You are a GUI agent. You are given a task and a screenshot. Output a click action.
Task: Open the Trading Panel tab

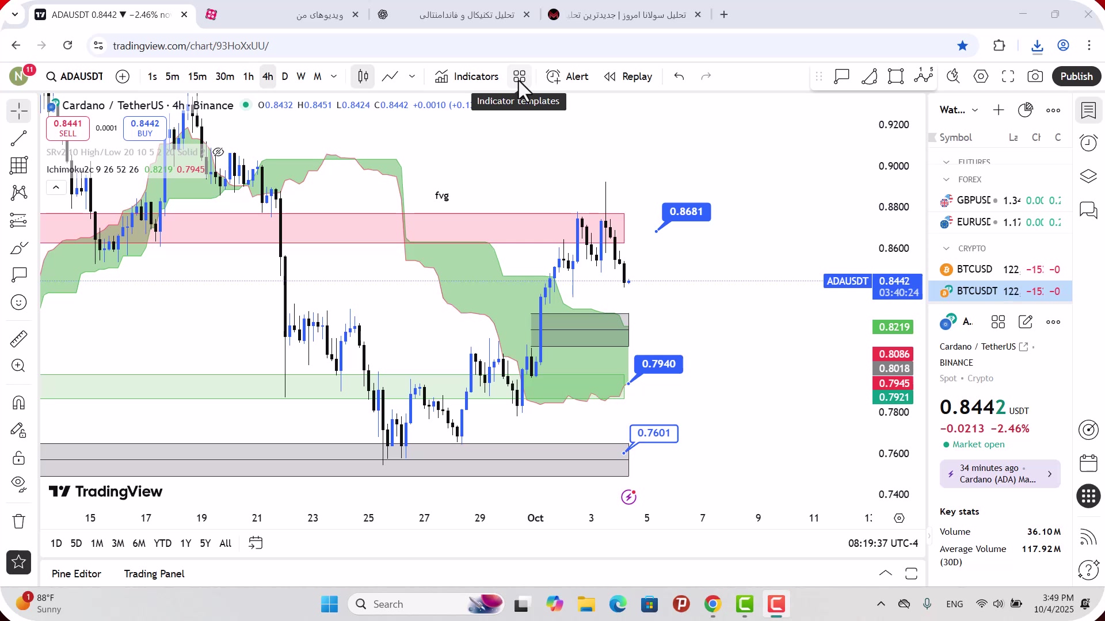[x=154, y=574]
